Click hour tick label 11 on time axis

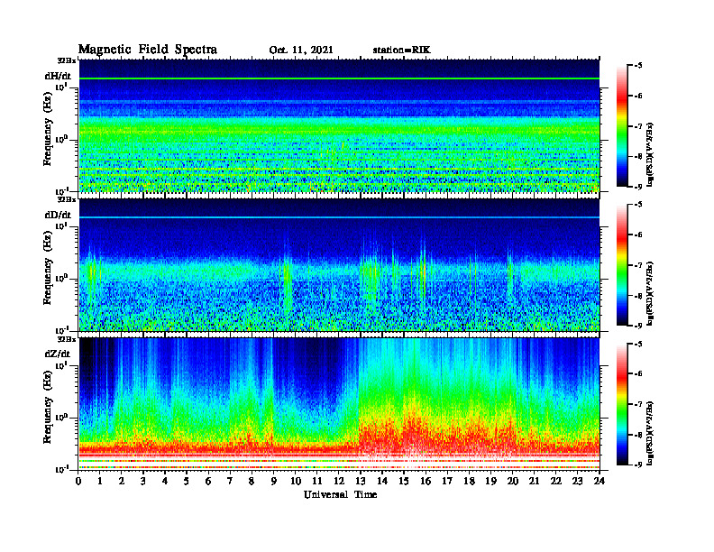click(317, 482)
